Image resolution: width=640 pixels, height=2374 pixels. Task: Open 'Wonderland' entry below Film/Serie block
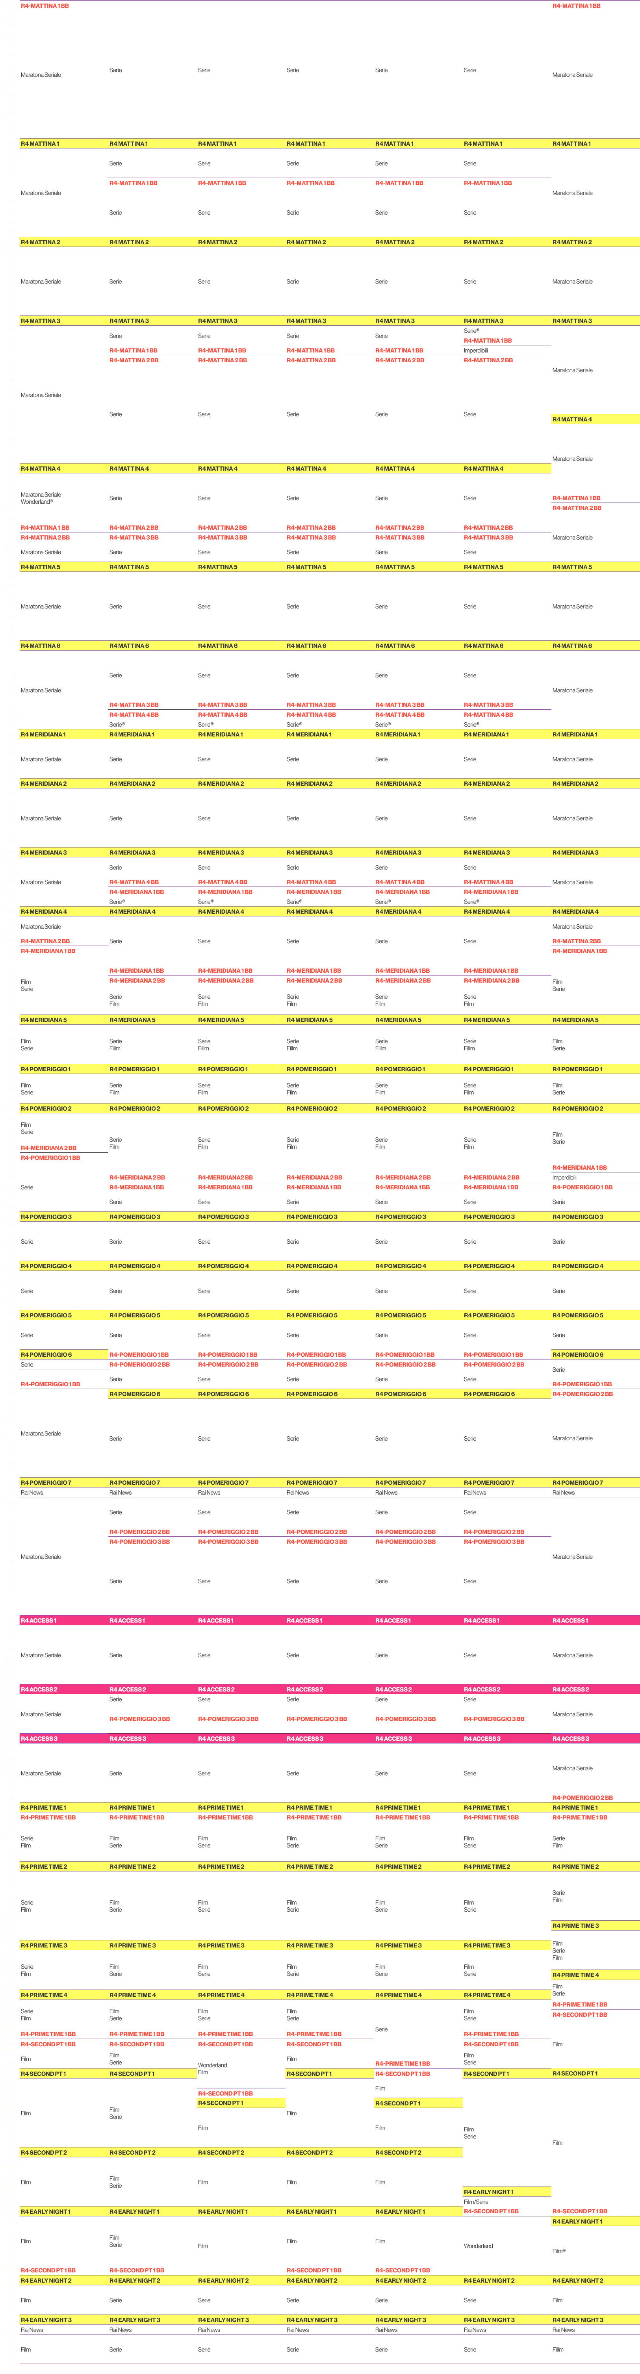pyautogui.click(x=478, y=2246)
